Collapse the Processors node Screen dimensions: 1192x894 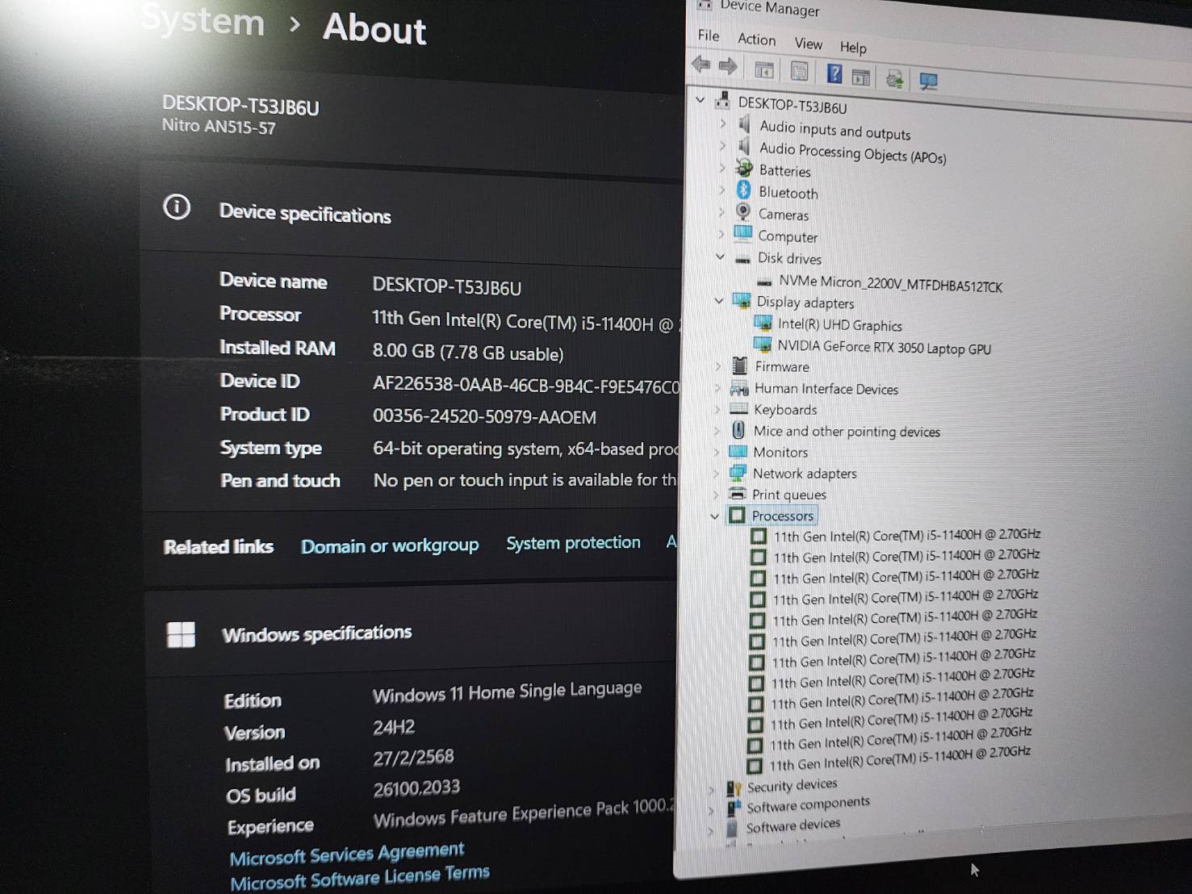pos(715,515)
